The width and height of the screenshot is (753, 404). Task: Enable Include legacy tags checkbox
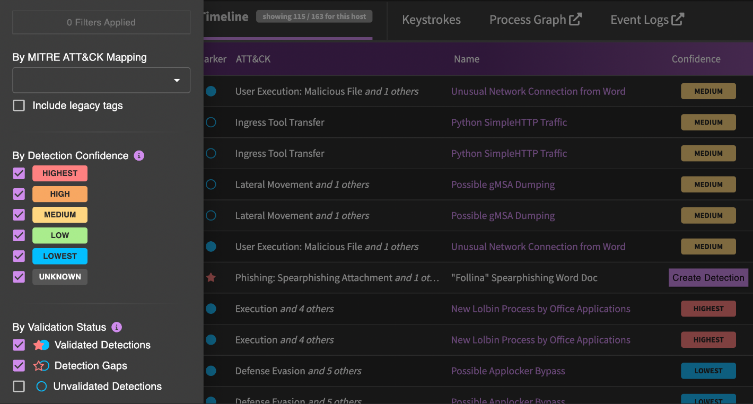pos(19,106)
